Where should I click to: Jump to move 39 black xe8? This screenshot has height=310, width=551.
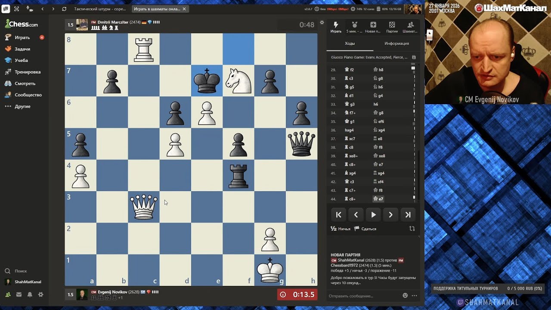click(x=379, y=156)
